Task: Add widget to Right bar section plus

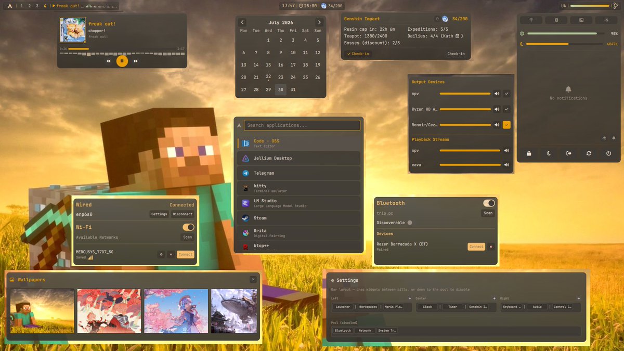Action: click(579, 298)
